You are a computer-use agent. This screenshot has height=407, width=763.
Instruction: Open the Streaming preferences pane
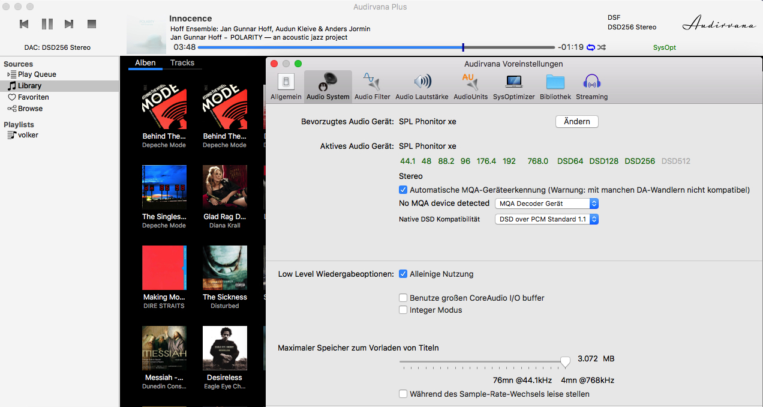pyautogui.click(x=592, y=86)
